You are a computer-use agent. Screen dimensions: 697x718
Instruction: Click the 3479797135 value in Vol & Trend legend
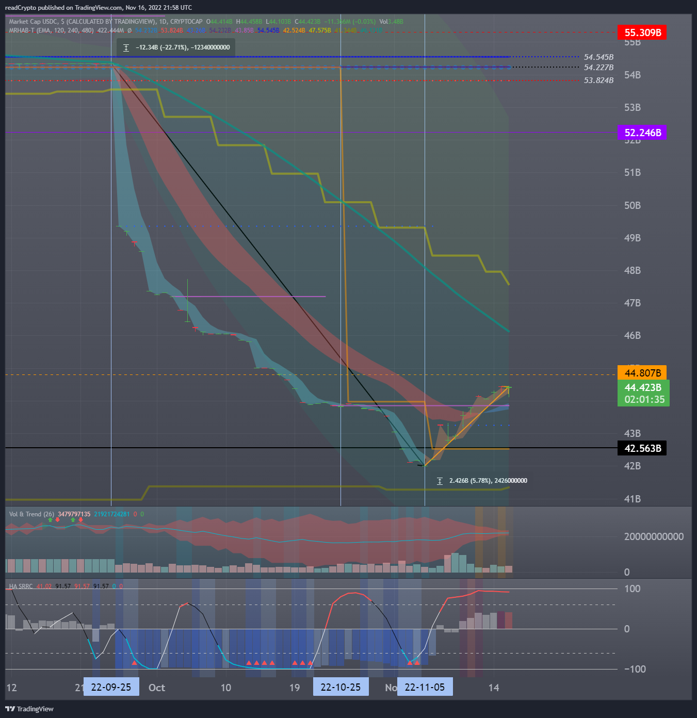[x=74, y=514]
